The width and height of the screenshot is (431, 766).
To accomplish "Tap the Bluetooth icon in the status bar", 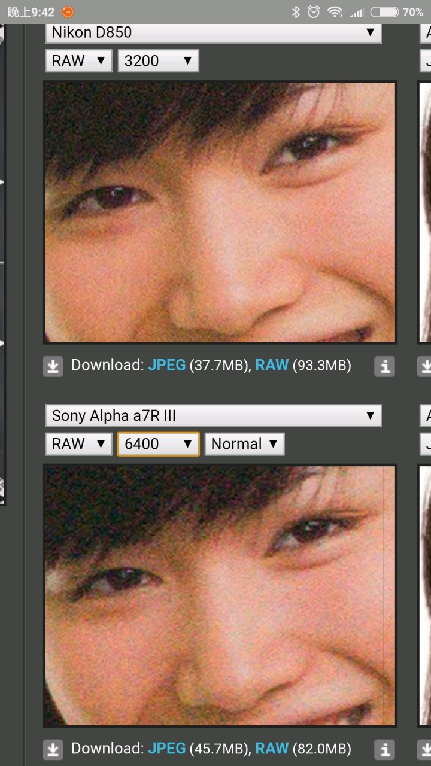I will pos(295,12).
